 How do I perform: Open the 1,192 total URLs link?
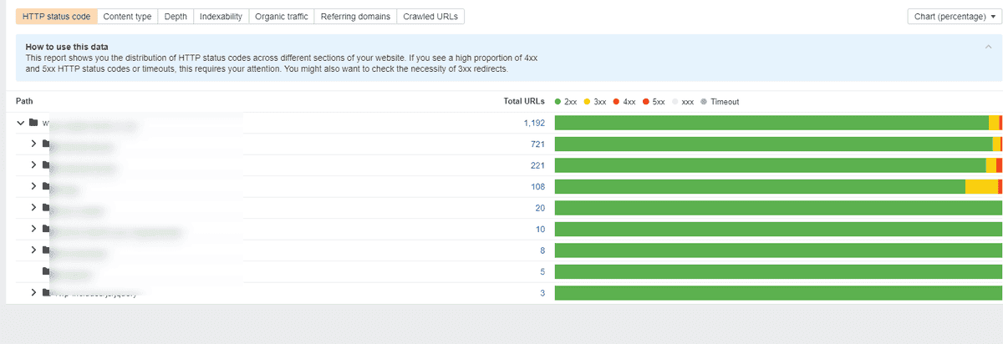[534, 123]
